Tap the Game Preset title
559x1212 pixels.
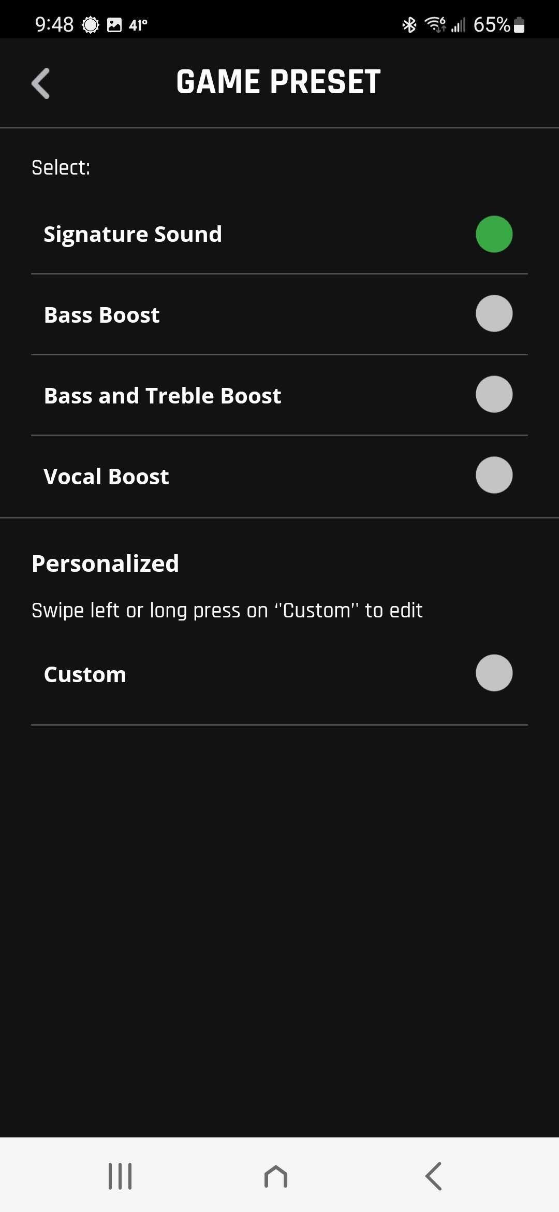(278, 82)
